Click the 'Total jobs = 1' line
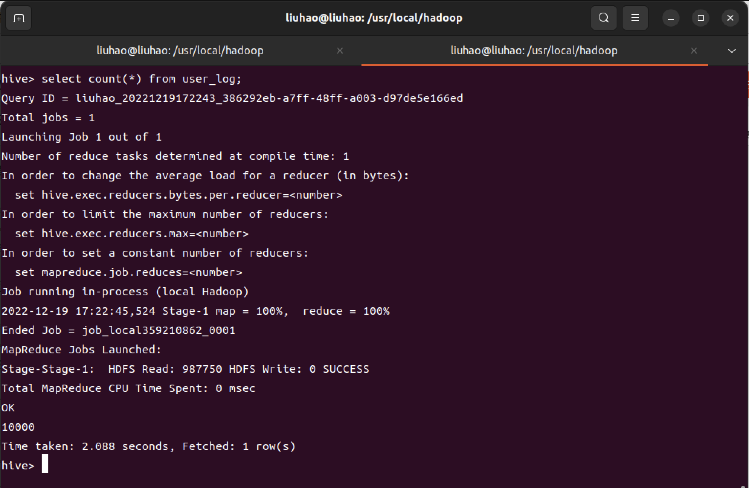 (x=48, y=118)
